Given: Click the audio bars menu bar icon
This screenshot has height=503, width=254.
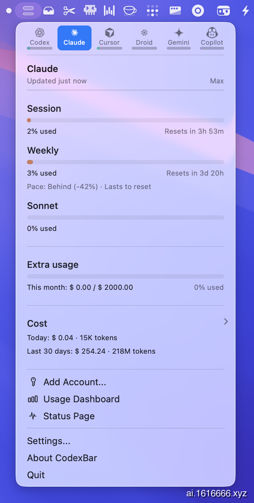Looking at the screenshot, I should pyautogui.click(x=109, y=11).
